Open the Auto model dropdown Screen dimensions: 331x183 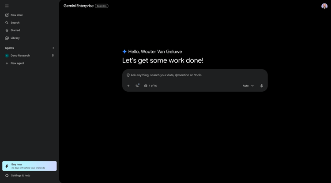[248, 86]
